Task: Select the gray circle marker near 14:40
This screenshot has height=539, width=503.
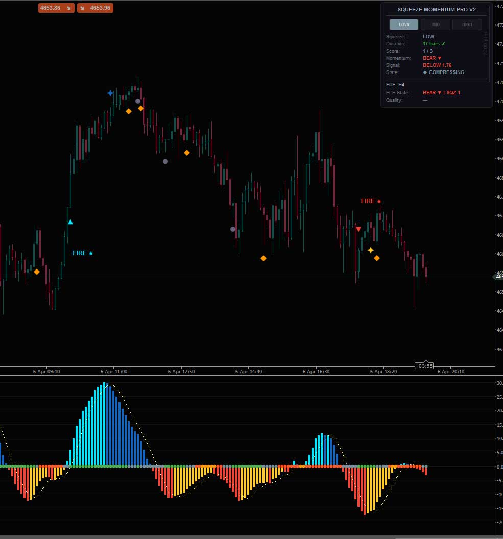Action: pos(233,229)
